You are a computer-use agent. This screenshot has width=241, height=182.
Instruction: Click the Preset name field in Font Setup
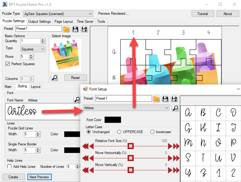[x=123, y=98]
